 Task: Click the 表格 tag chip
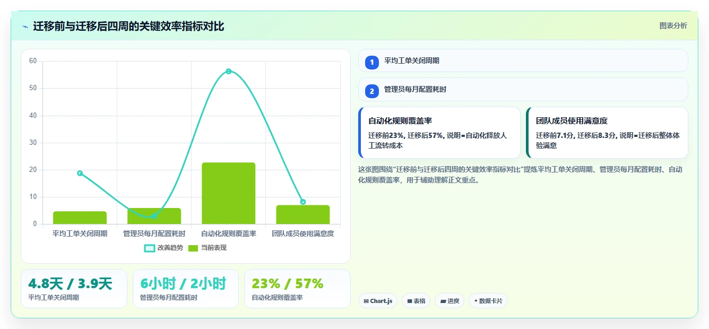[416, 301]
